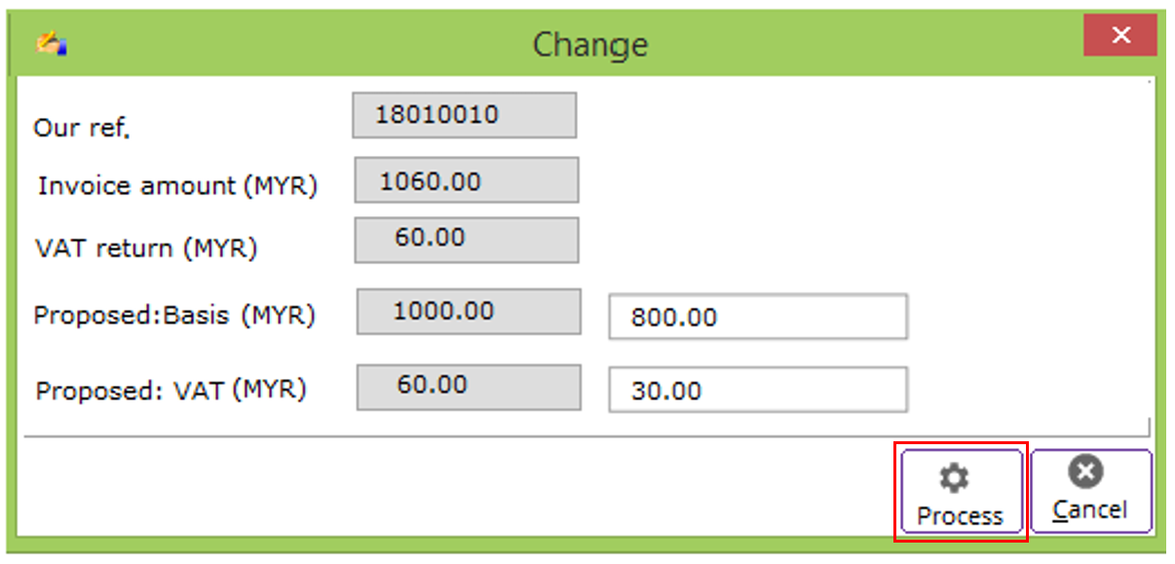Click the grey Proposed Basis field showing 1000.00
Viewport: 1175px width, 564px height.
pos(469,312)
